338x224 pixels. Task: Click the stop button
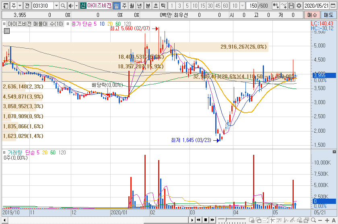point(206,220)
